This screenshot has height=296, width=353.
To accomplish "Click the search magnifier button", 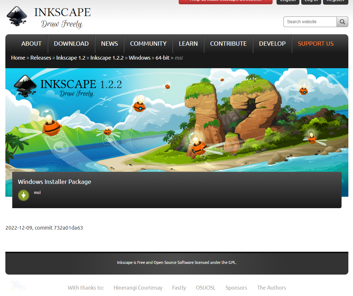I will [x=342, y=22].
